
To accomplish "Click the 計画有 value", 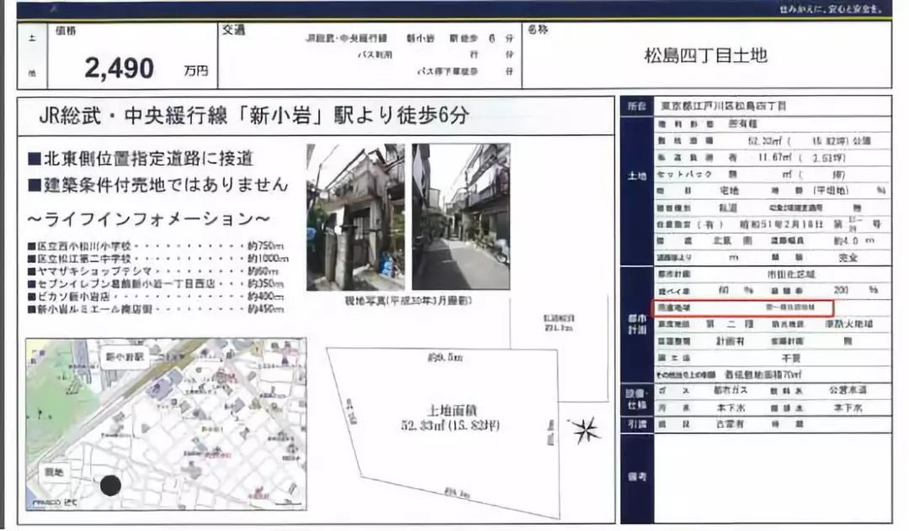I will point(730,341).
